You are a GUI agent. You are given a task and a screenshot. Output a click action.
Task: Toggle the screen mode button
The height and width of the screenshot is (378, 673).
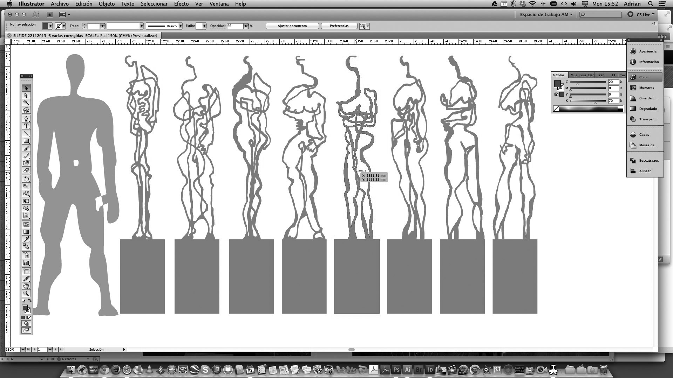[x=26, y=330]
